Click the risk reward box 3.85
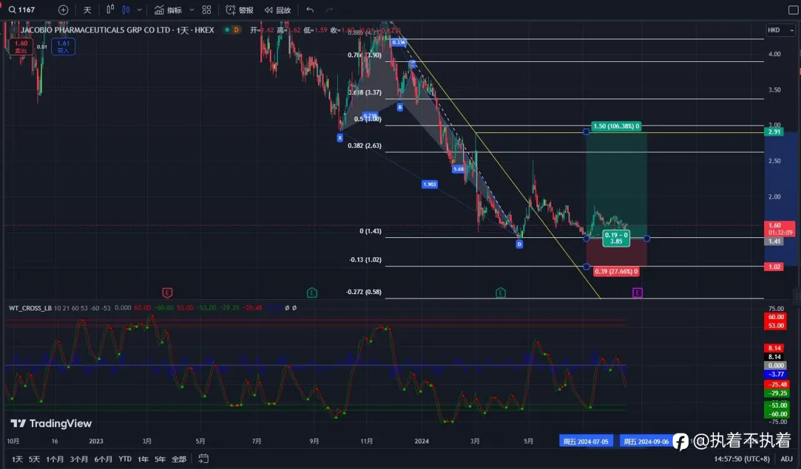The height and width of the screenshot is (469, 801). [x=616, y=238]
